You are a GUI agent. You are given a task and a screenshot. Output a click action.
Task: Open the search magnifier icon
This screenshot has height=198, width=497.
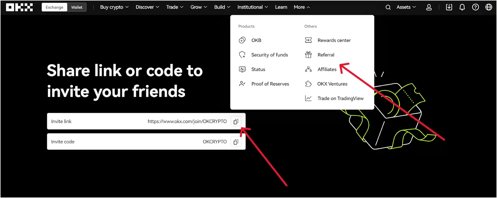(x=388, y=7)
